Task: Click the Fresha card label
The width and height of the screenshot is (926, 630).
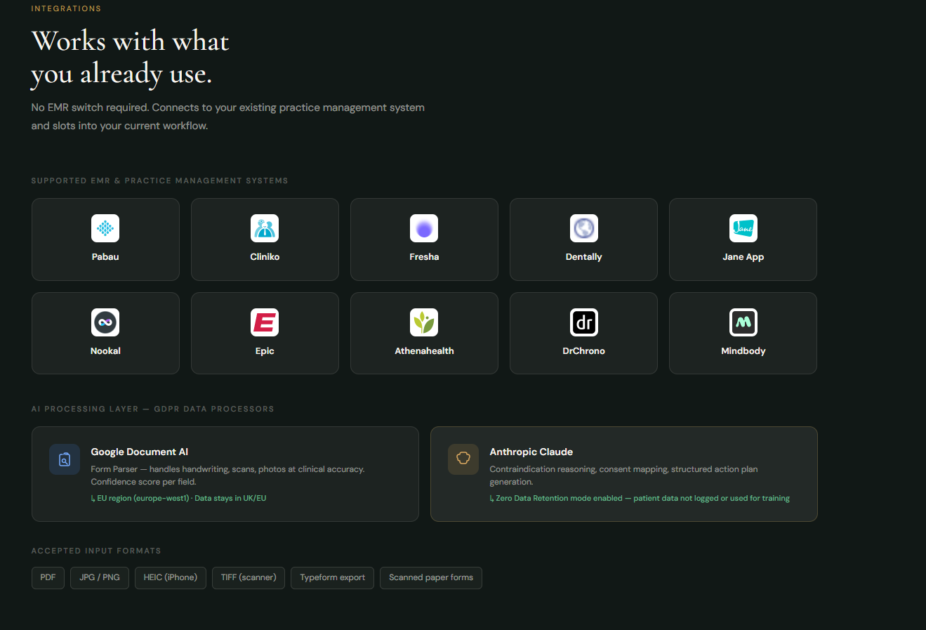Action: pos(424,257)
